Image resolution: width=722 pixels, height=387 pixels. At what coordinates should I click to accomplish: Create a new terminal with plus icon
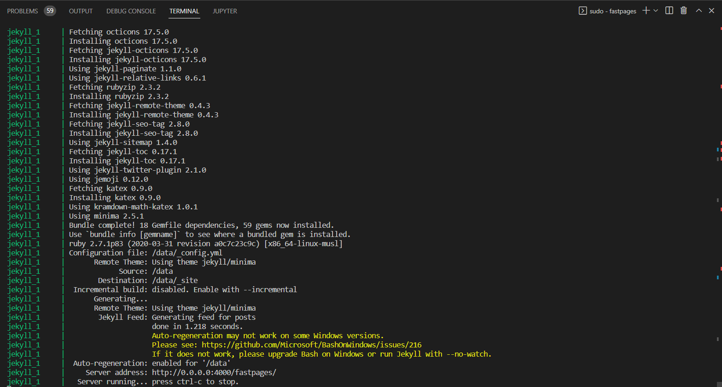[x=646, y=11]
